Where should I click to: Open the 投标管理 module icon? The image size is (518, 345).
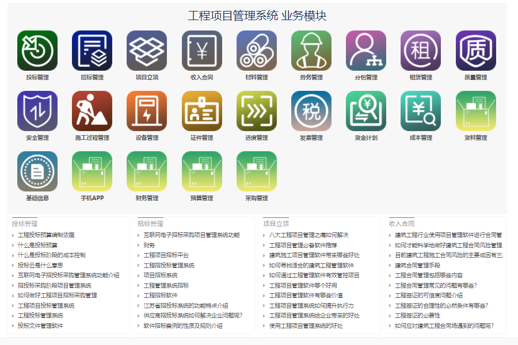pos(37,51)
